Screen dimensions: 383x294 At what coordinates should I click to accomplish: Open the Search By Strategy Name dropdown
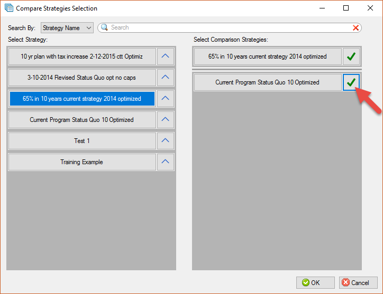67,28
